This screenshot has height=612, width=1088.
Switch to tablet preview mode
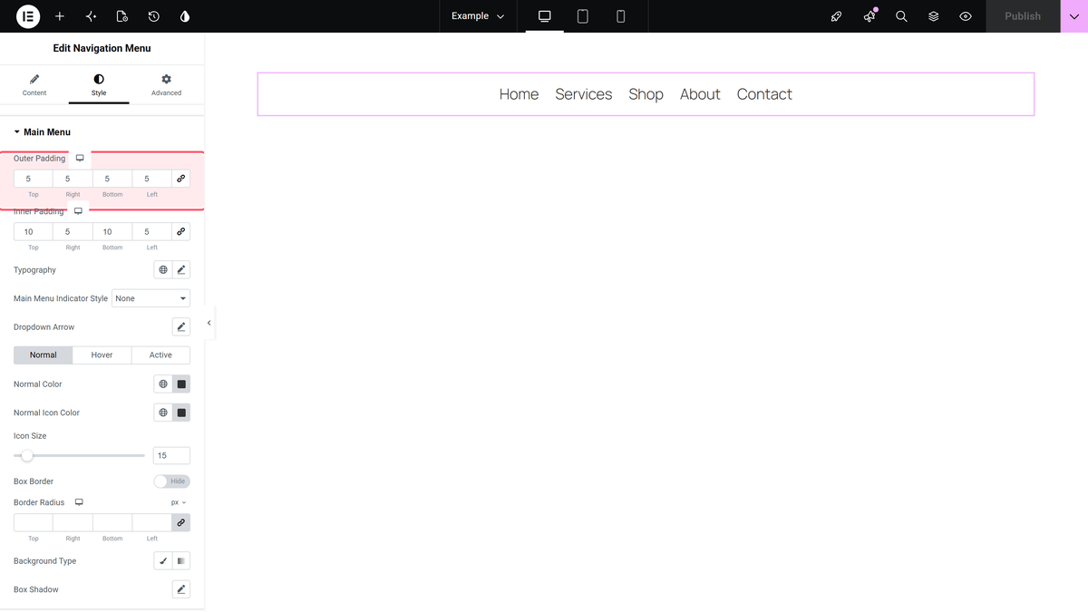pyautogui.click(x=583, y=16)
